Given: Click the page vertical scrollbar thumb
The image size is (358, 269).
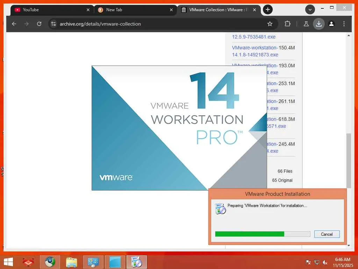Looking at the screenshot, I should pyautogui.click(x=349, y=160).
